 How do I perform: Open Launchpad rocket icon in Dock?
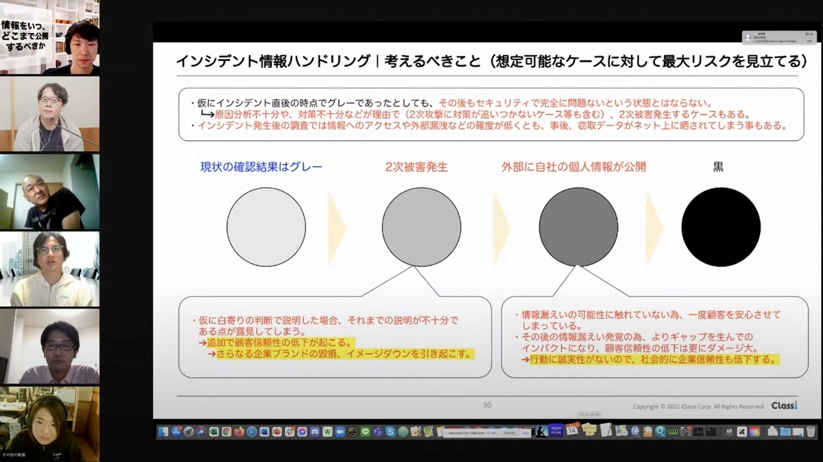point(189,432)
